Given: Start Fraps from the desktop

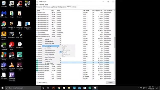Looking at the screenshot, I should tap(27, 4).
